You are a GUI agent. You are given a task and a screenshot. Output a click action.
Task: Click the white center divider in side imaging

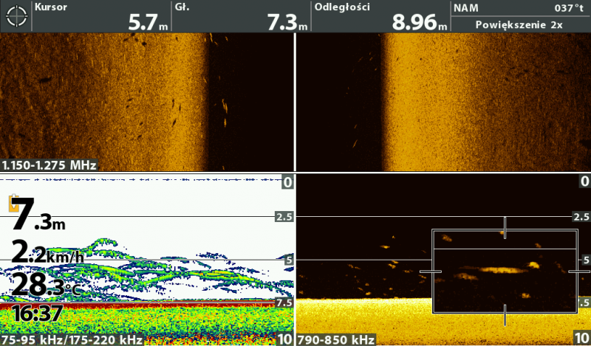point(295,102)
